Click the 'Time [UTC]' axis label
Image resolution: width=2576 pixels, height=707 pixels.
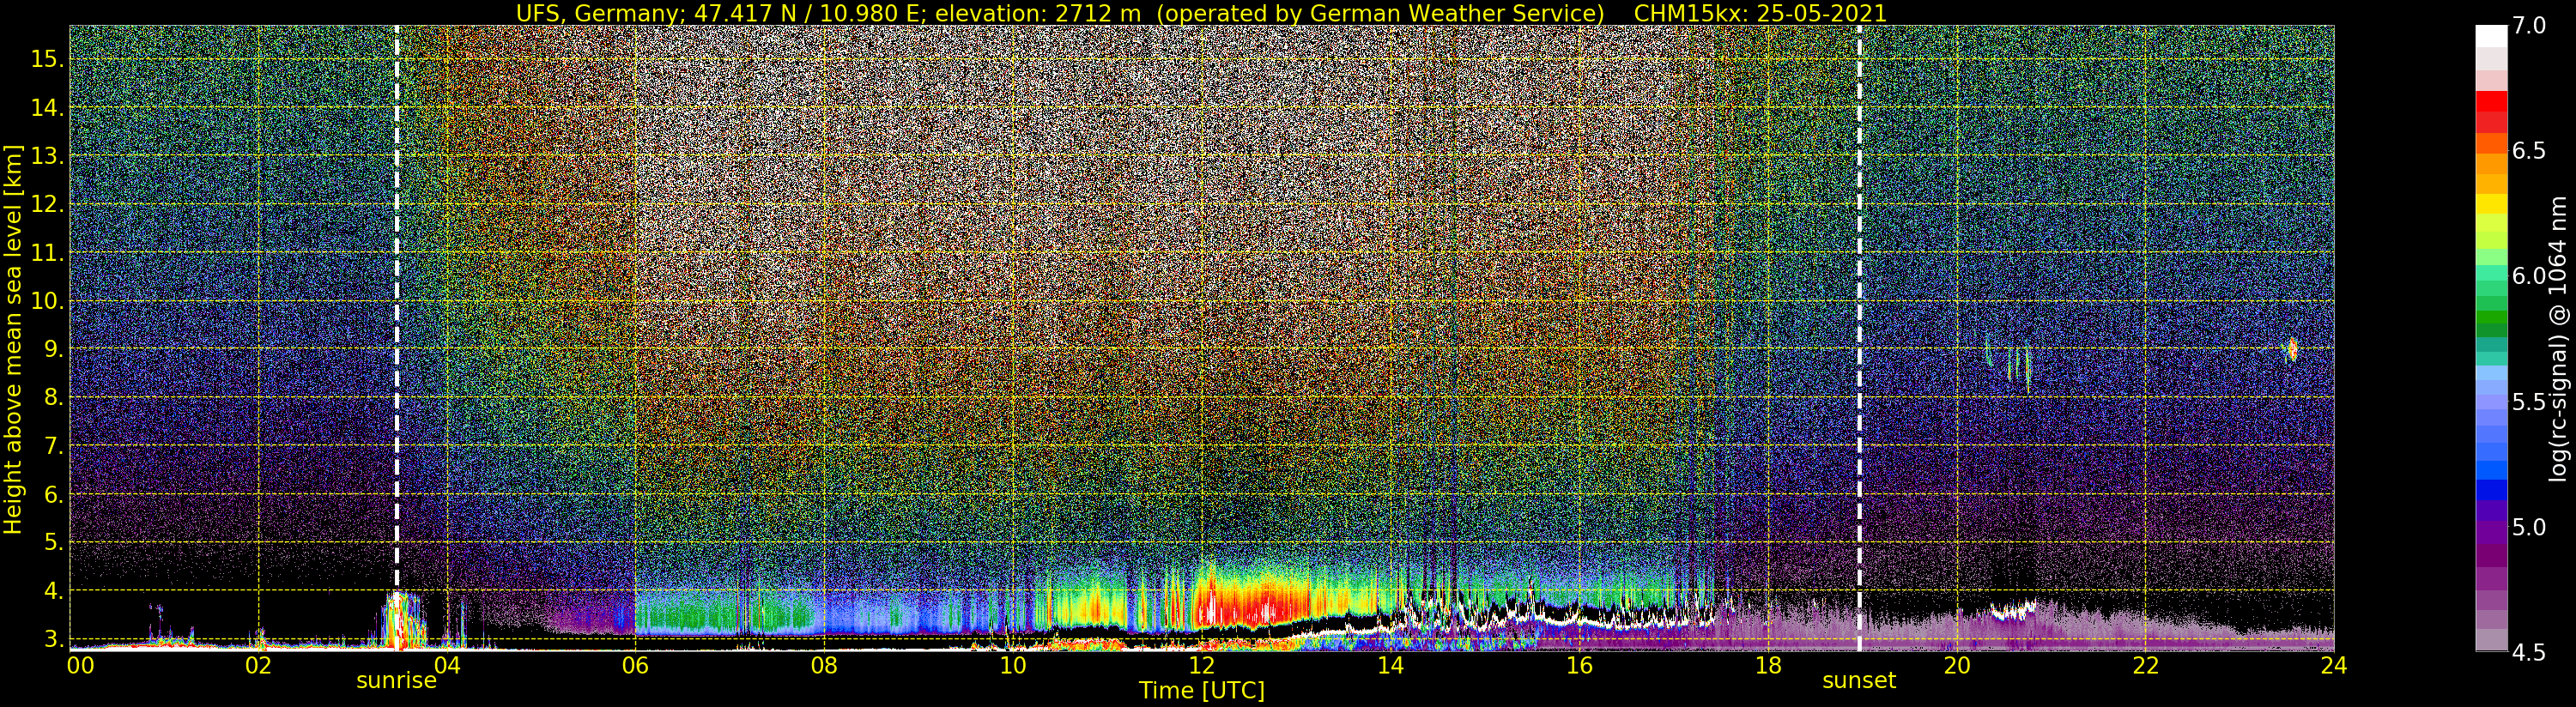tap(1201, 691)
